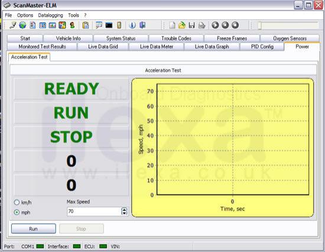This screenshot has height=252, width=325.
Task: Click the globe icon in toolbar
Action: tap(22, 25)
